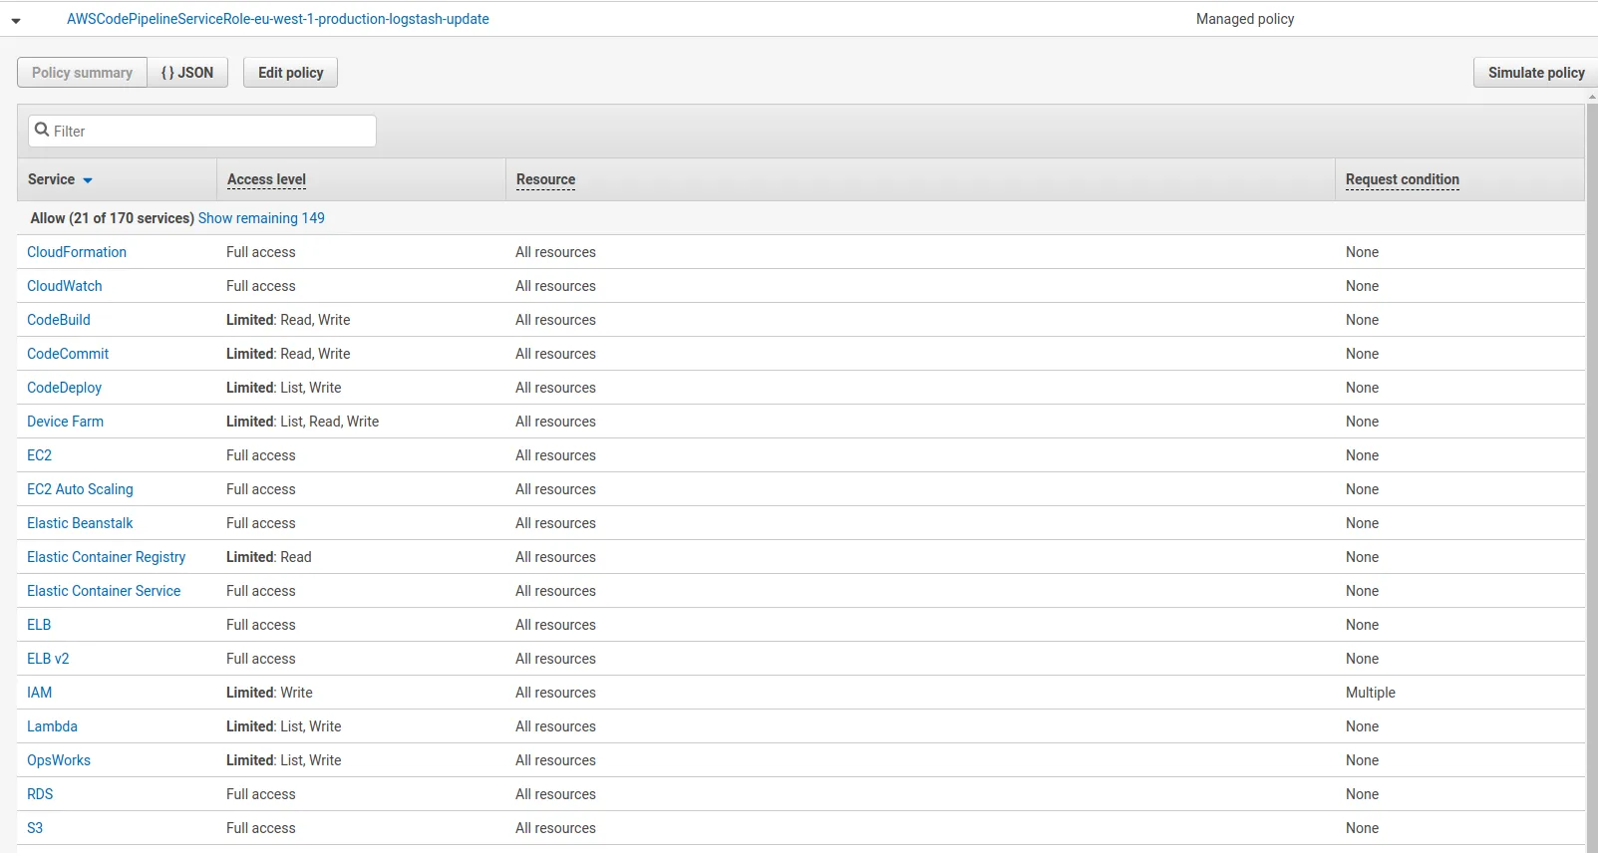This screenshot has width=1598, height=856.
Task: Open the OpsWorks service link
Action: [x=59, y=760]
